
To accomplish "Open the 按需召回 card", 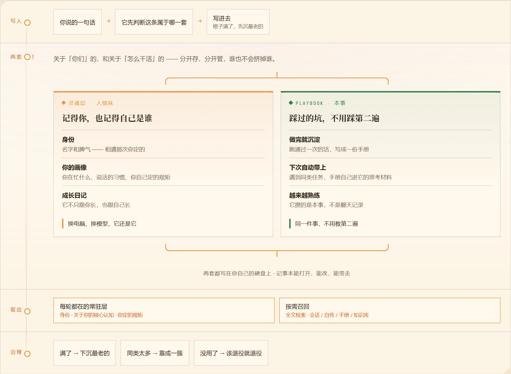I will pyautogui.click(x=390, y=310).
